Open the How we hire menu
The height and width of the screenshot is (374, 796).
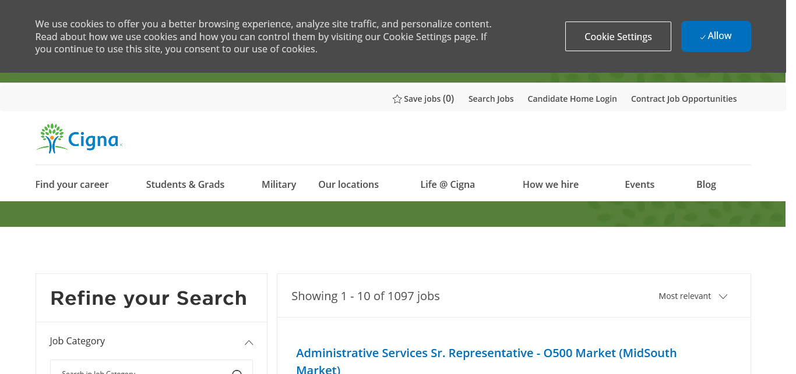coord(550,184)
